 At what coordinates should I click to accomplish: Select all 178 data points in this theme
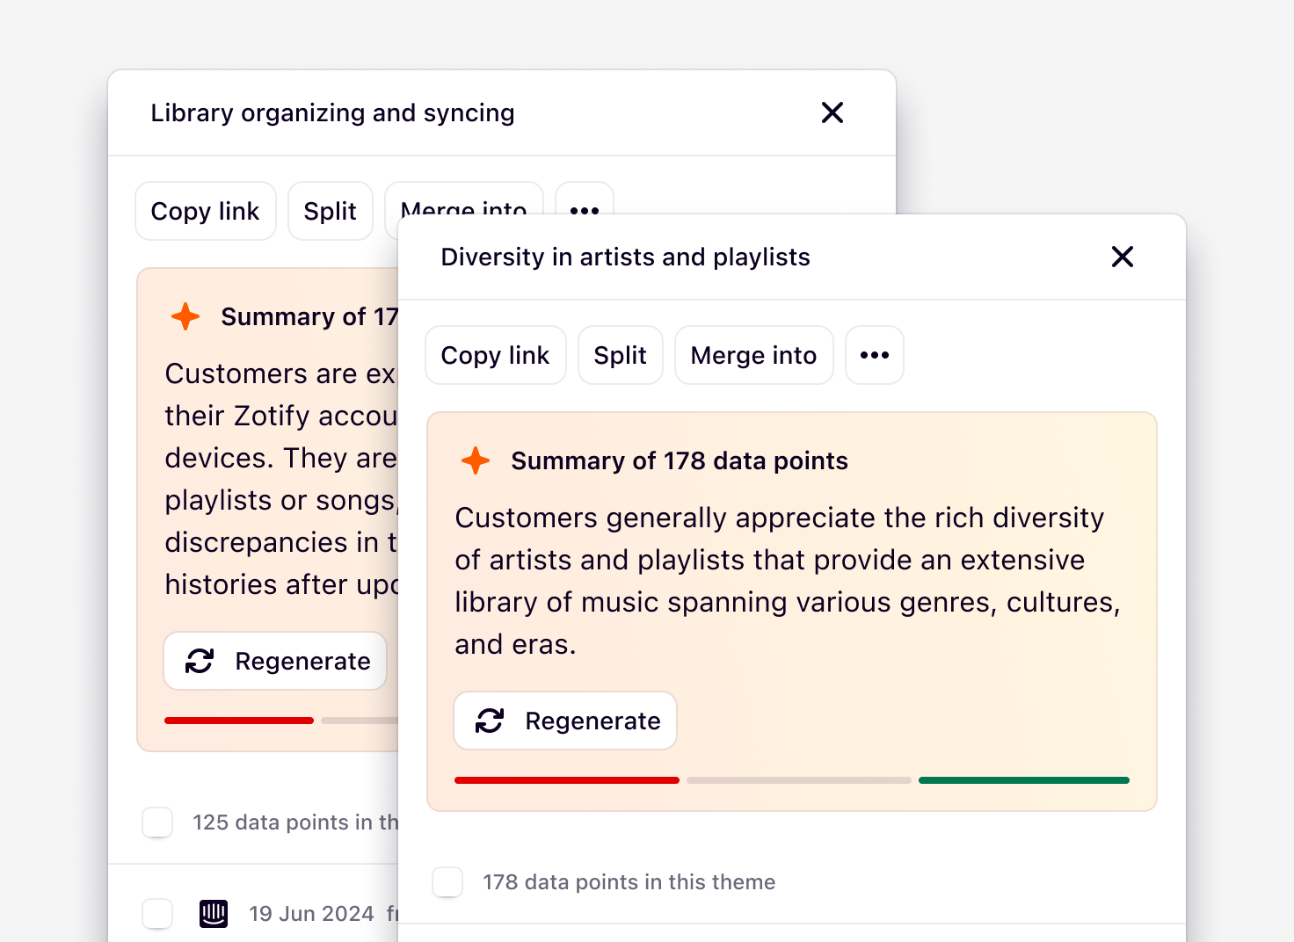click(447, 882)
